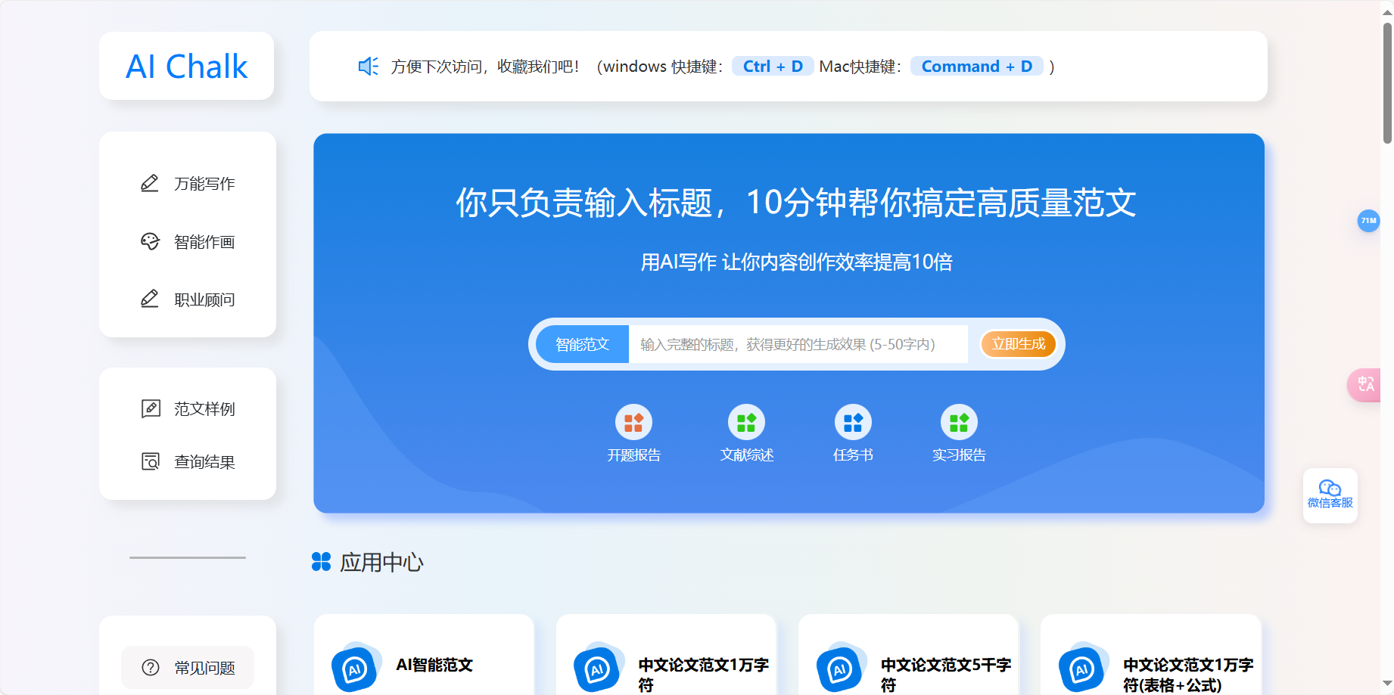Click the 立即生成 generate button

tap(1018, 344)
